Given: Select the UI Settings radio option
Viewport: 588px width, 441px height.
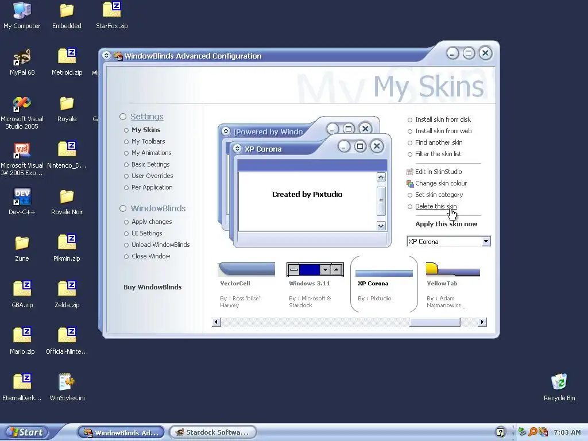Looking at the screenshot, I should pos(126,234).
